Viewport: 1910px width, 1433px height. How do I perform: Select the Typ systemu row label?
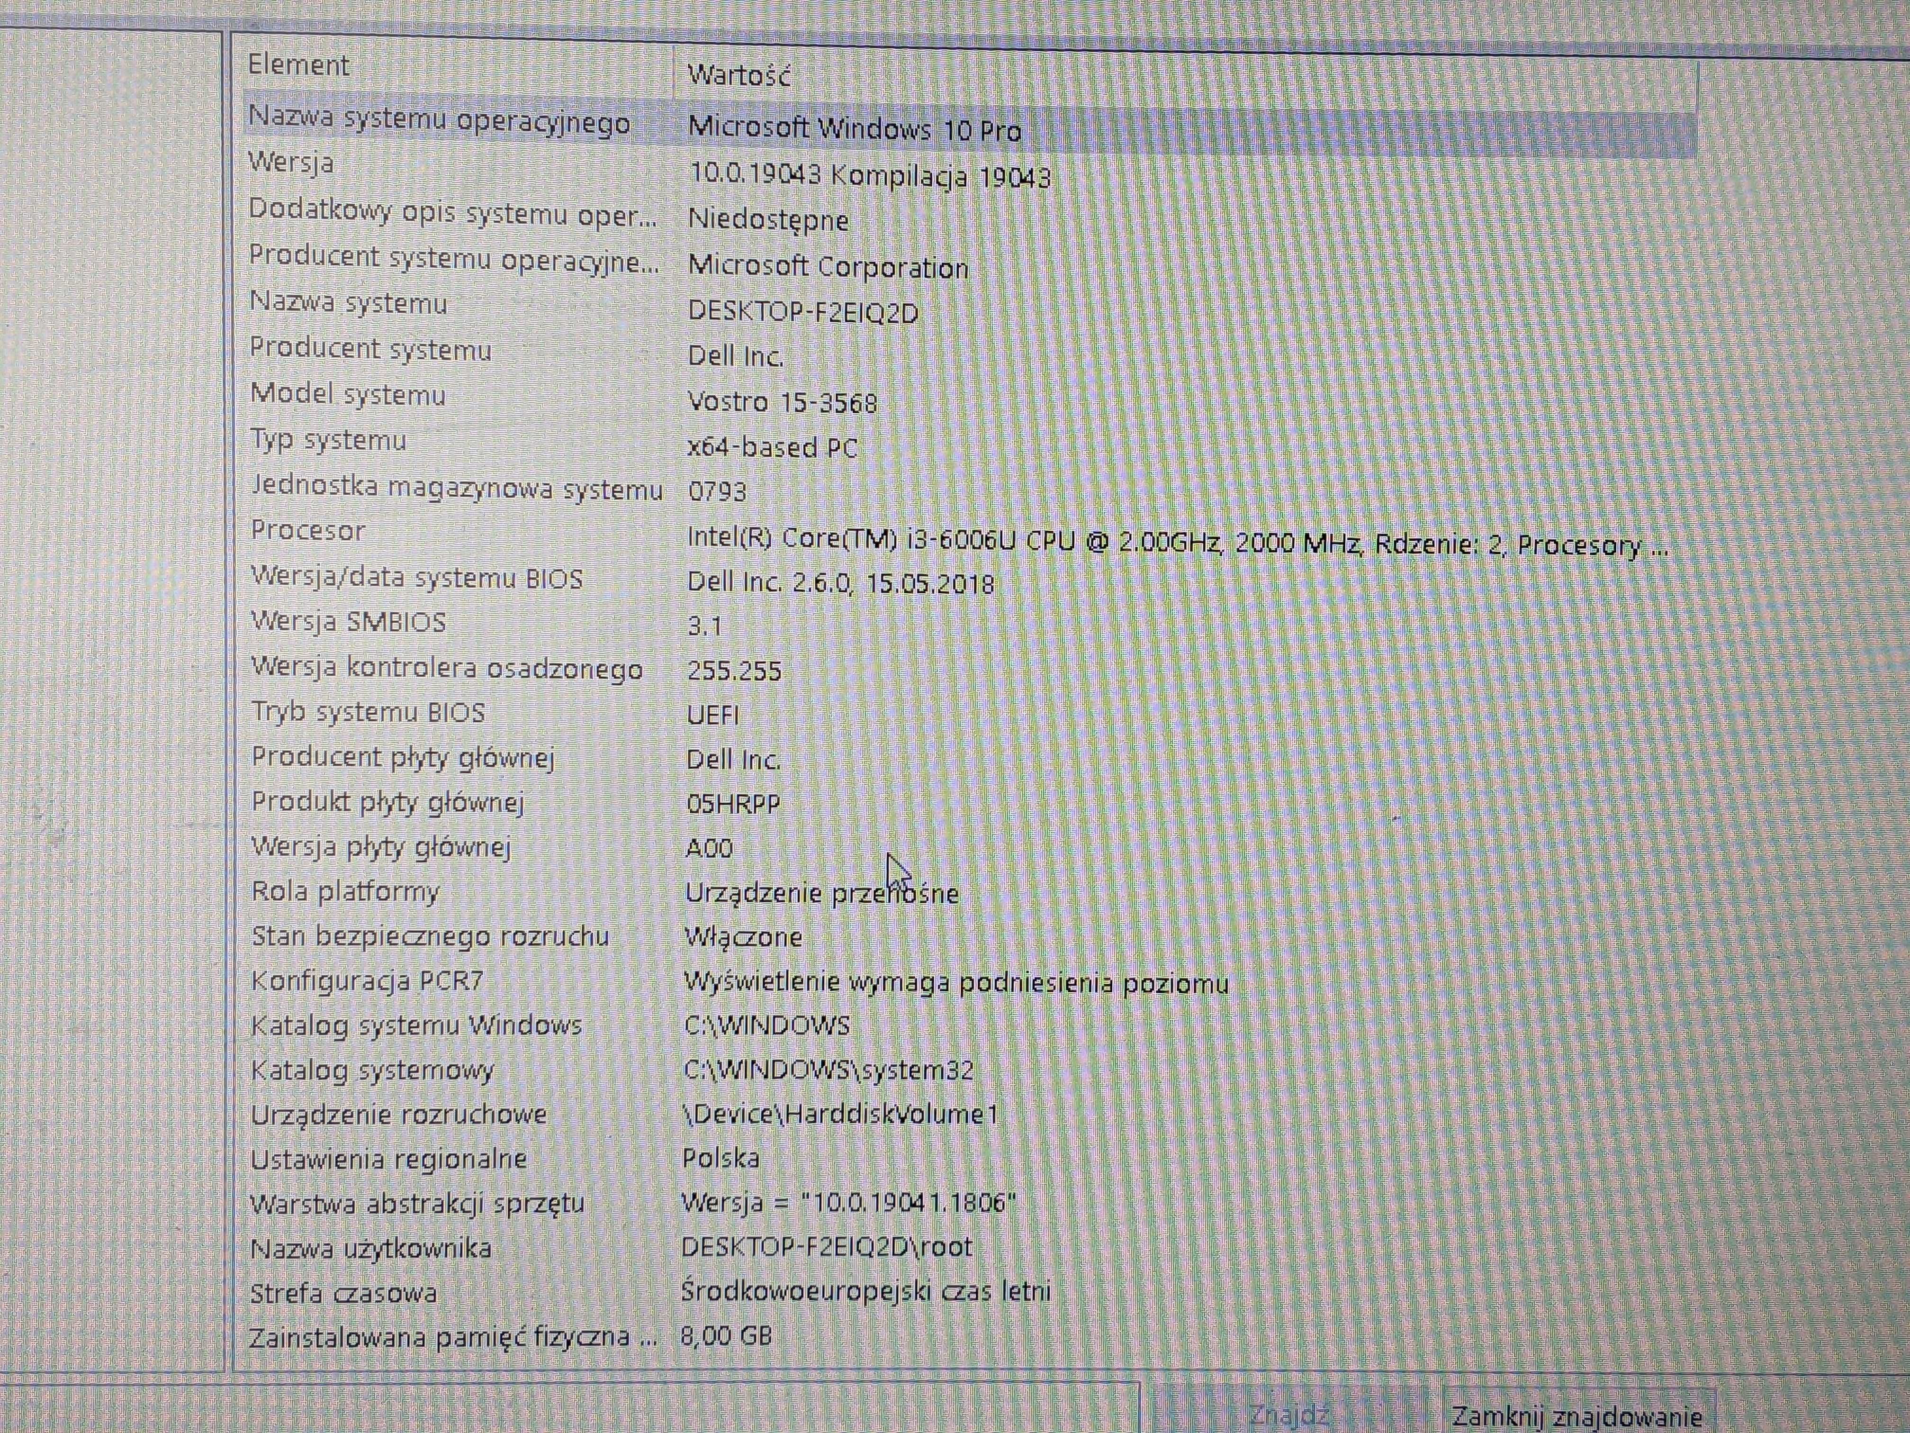(328, 441)
